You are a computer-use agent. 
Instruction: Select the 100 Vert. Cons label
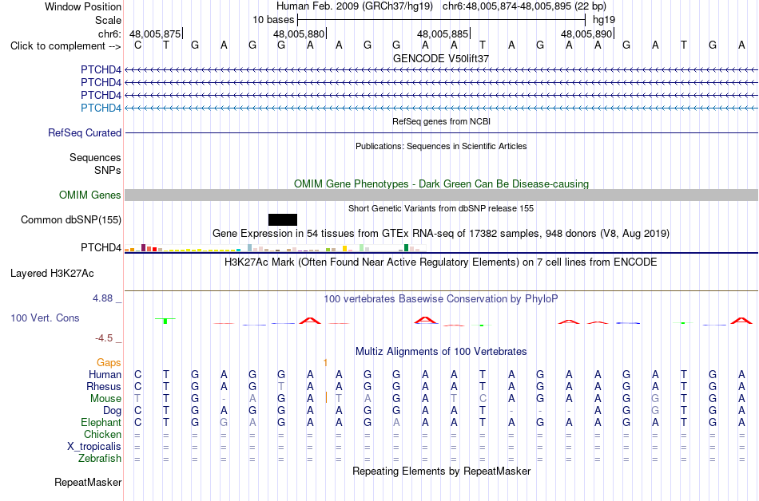tap(45, 318)
